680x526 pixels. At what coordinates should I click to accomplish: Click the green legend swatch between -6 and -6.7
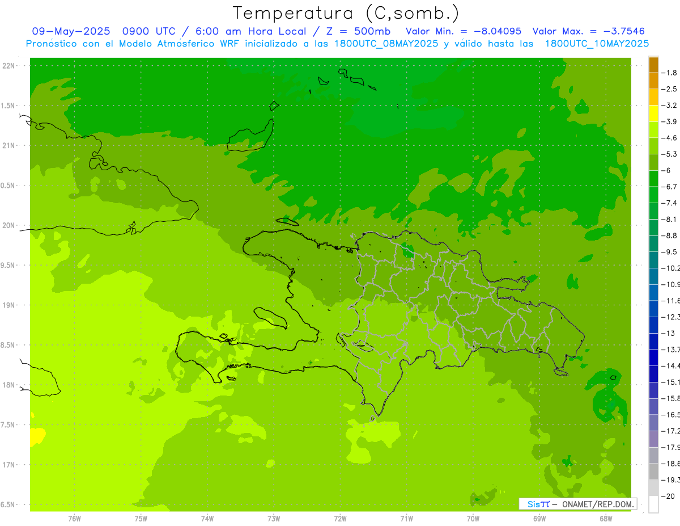[653, 179]
